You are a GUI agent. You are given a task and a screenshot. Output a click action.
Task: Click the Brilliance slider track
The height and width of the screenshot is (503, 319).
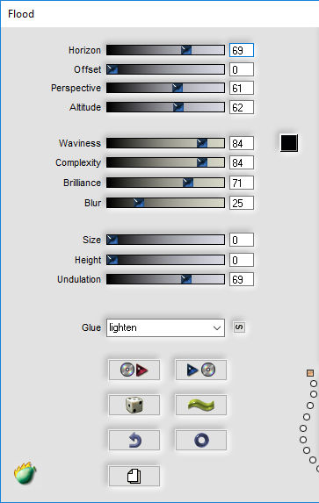[x=165, y=183]
